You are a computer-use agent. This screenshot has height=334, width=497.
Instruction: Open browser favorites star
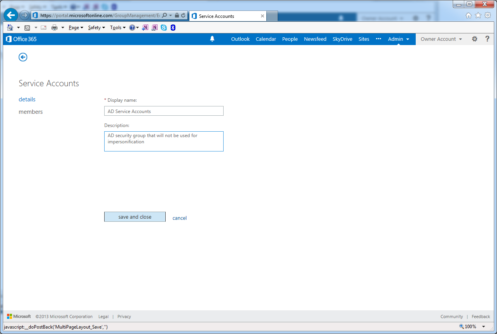[x=478, y=15]
